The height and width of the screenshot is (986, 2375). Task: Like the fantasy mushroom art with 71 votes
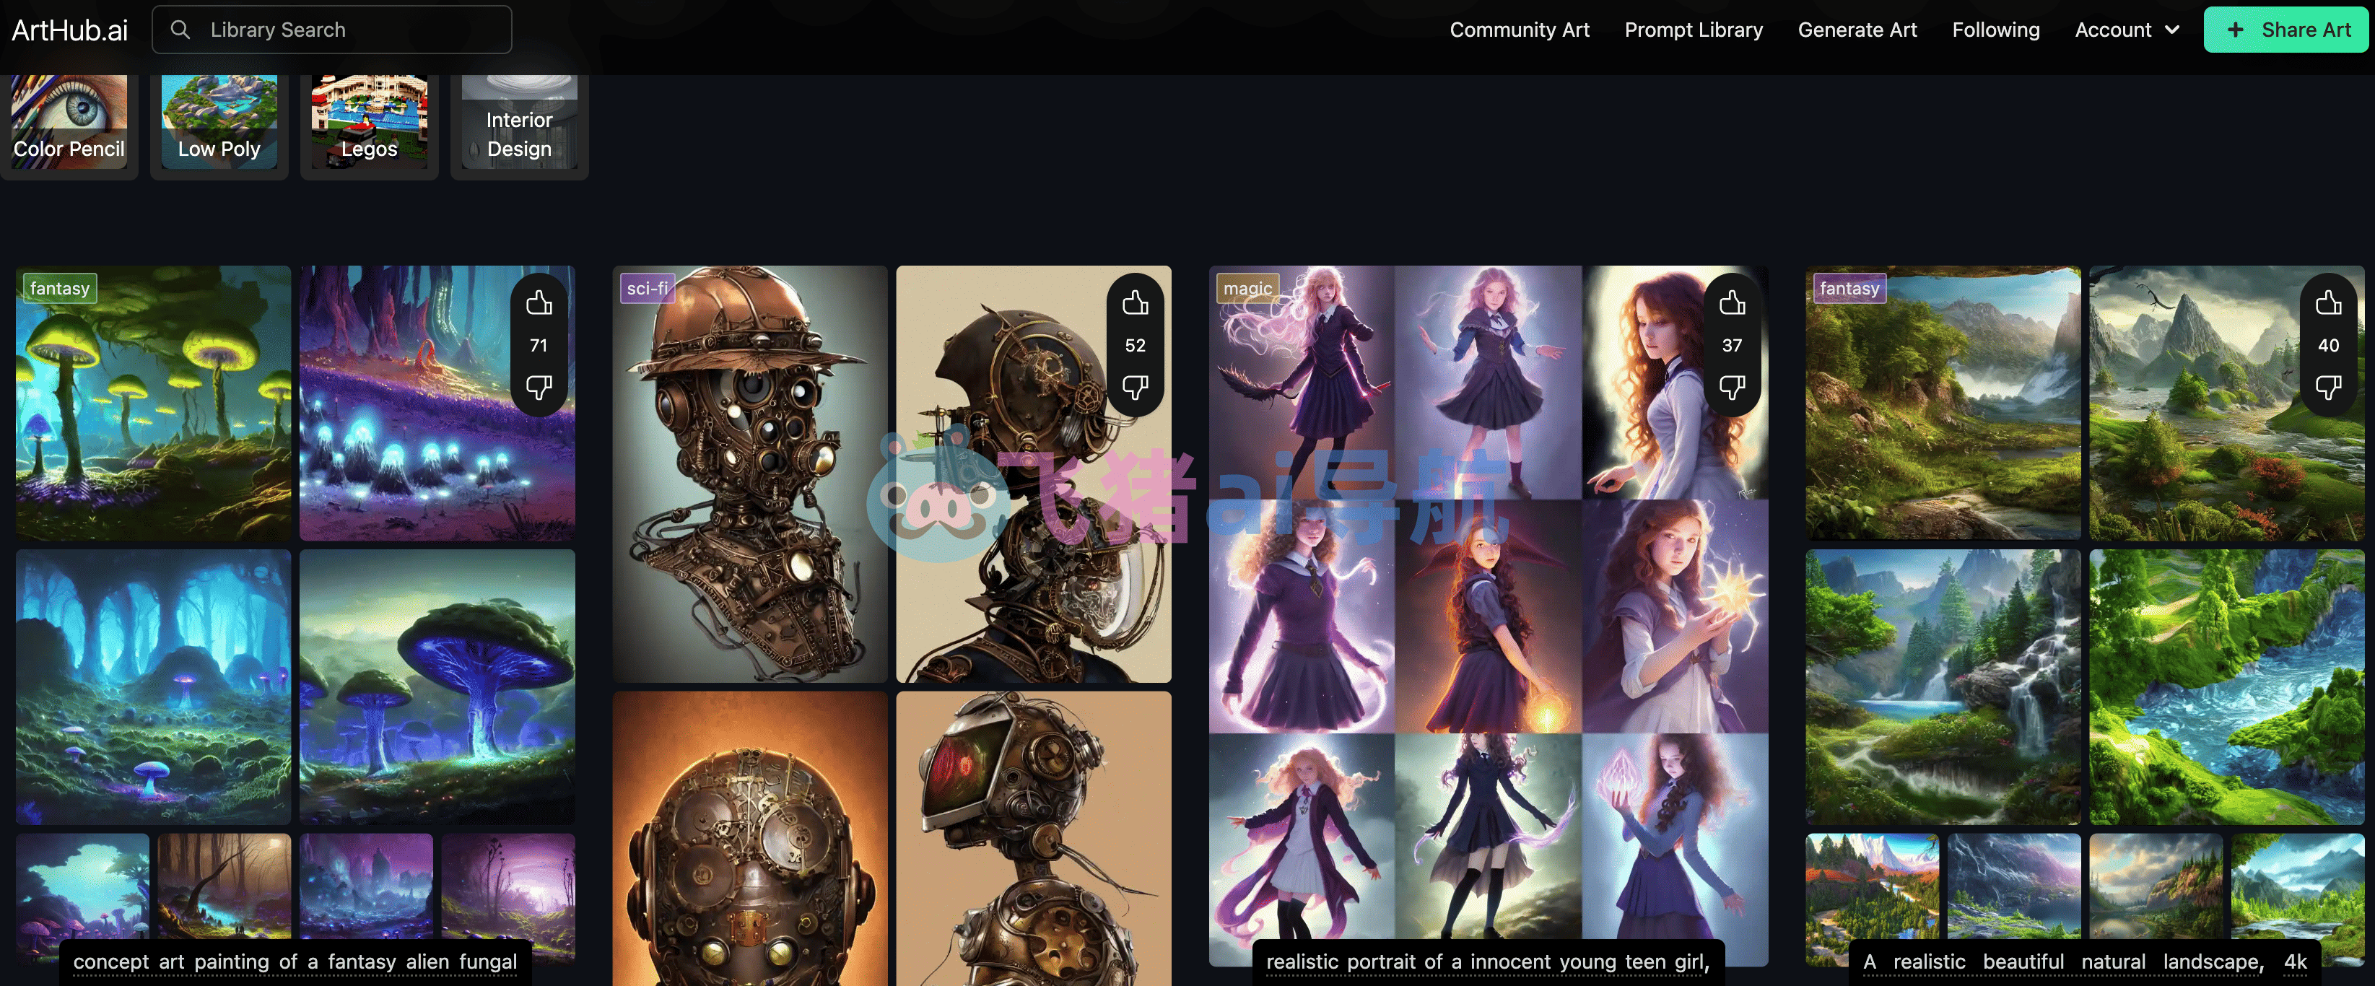click(539, 303)
